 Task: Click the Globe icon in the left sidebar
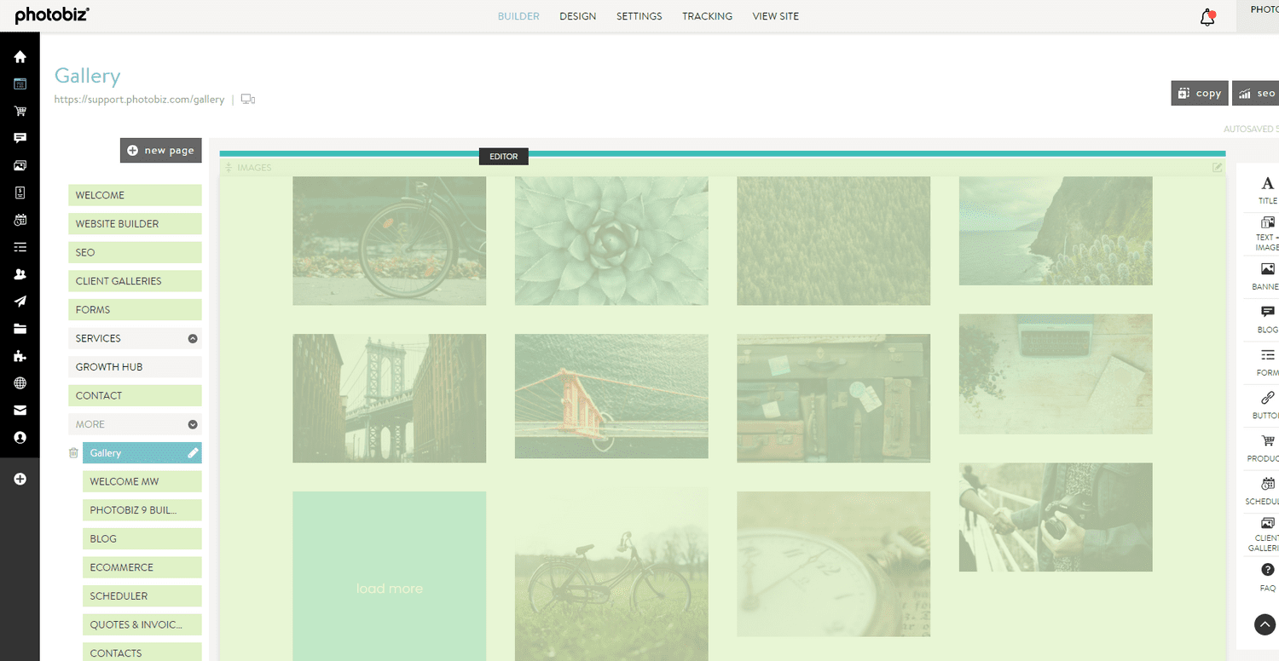pyautogui.click(x=19, y=382)
